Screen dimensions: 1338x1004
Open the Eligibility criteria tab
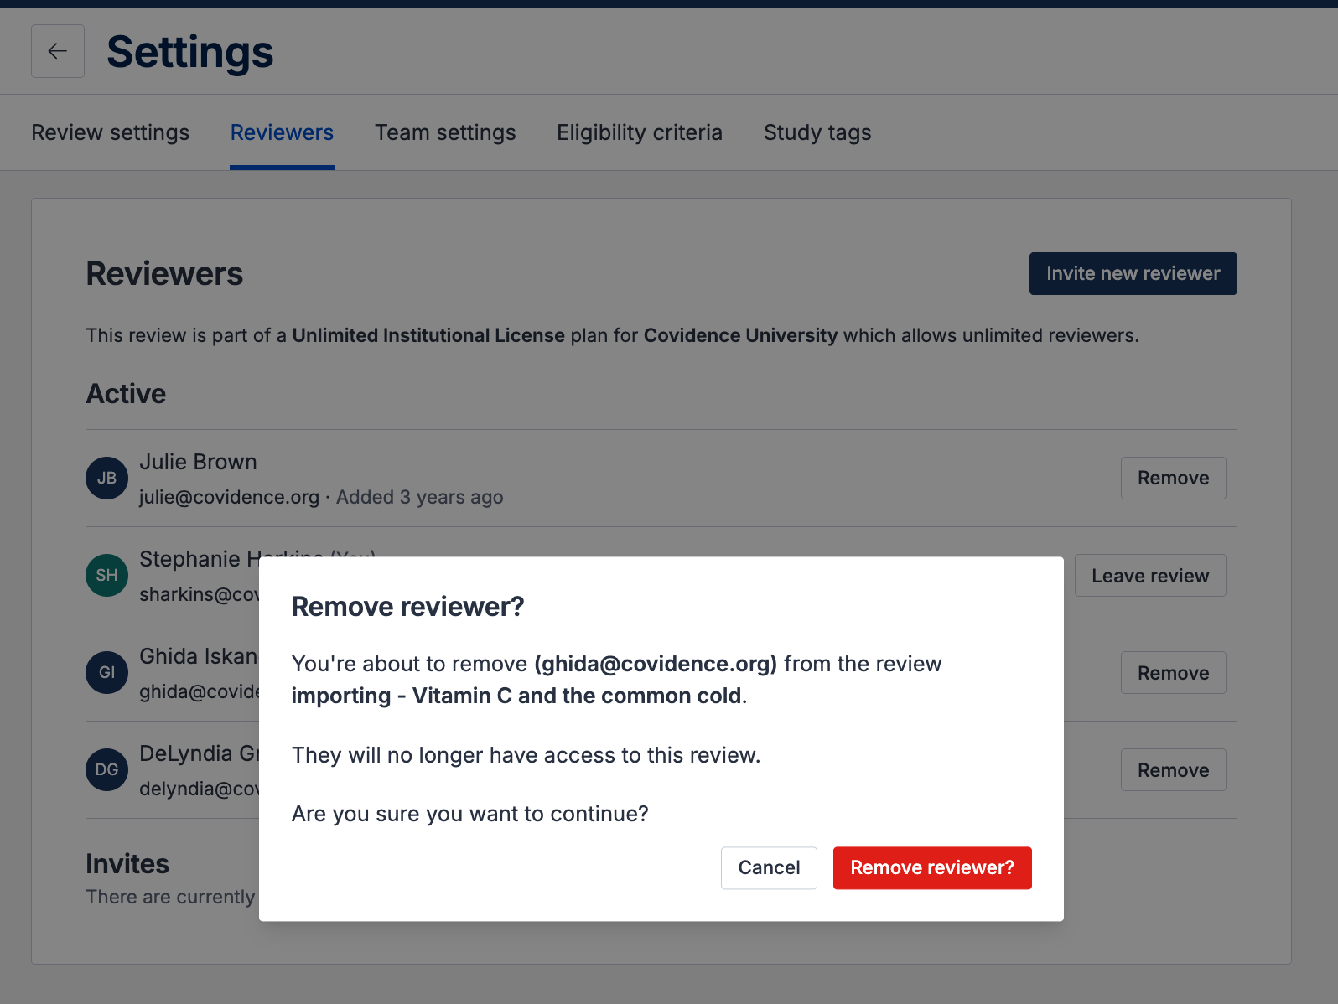click(x=639, y=132)
